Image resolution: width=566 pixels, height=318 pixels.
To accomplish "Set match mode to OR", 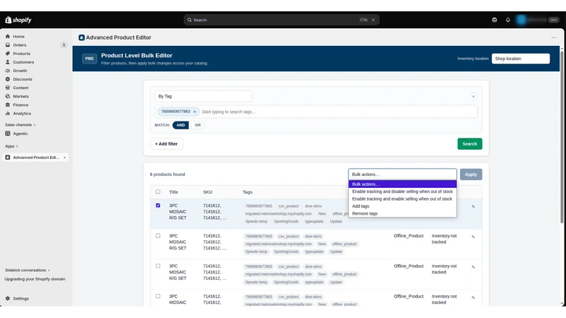I will (x=197, y=125).
